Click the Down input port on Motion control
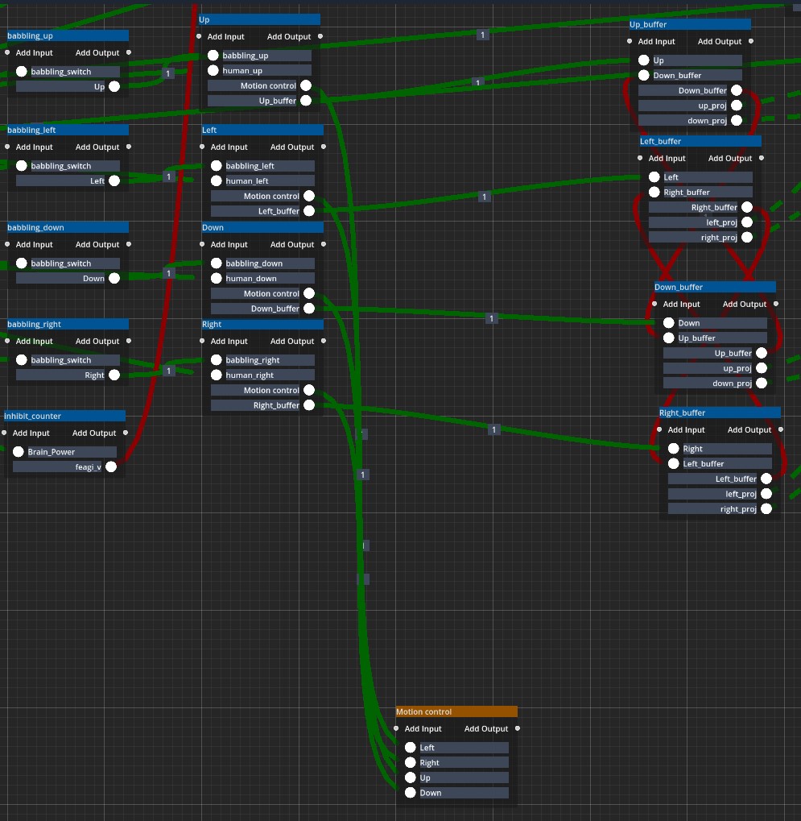The image size is (801, 821). point(411,793)
